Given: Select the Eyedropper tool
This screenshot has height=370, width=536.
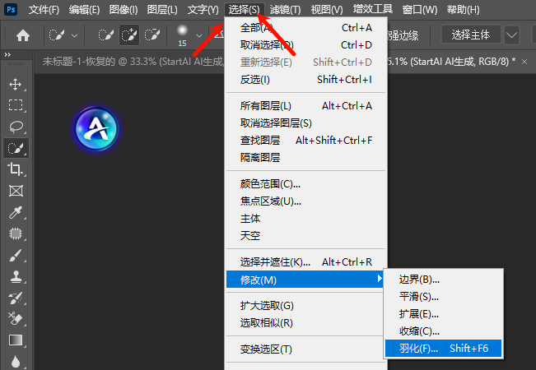Looking at the screenshot, I should 15,213.
